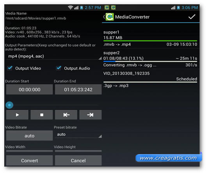This screenshot has height=174, width=207.
Task: Tap the MediaConverter title text
Action: (x=132, y=17)
